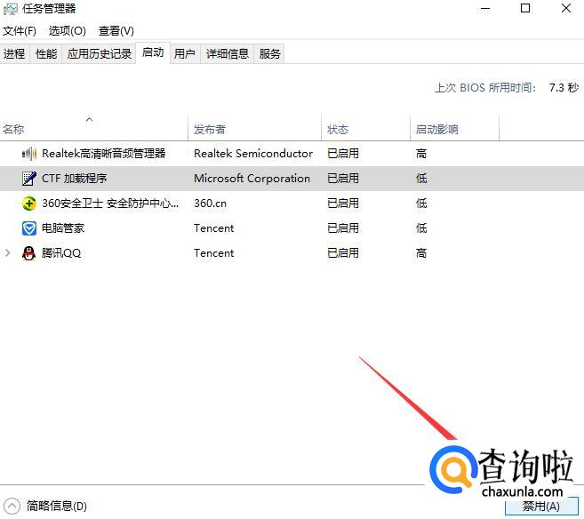The width and height of the screenshot is (584, 519).
Task: Click the 禁用(A) button
Action: [x=541, y=506]
